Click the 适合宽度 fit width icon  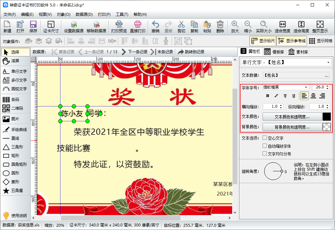[282, 27]
